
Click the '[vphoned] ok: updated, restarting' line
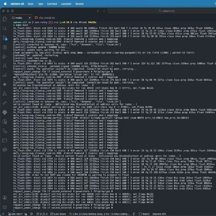[x=36, y=55]
